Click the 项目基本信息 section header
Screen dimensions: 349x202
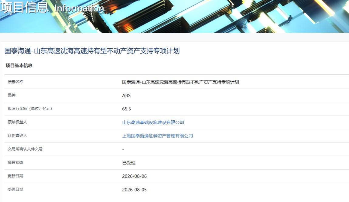coord(19,66)
